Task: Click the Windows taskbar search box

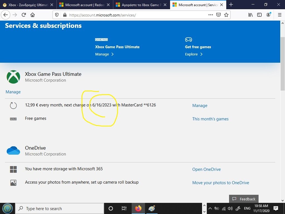Action: coord(60,208)
